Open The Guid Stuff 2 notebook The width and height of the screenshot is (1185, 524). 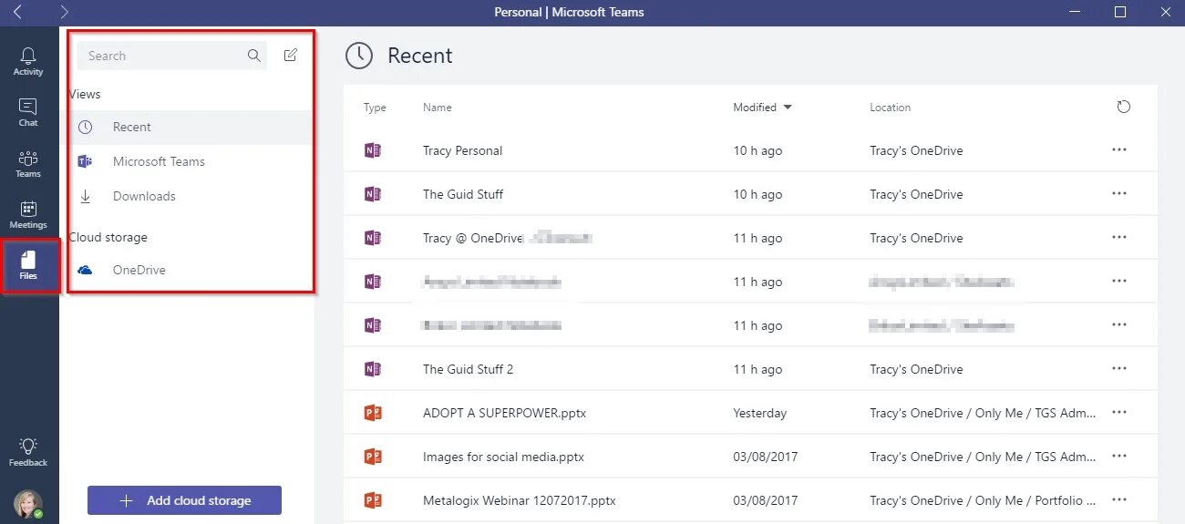pyautogui.click(x=468, y=369)
